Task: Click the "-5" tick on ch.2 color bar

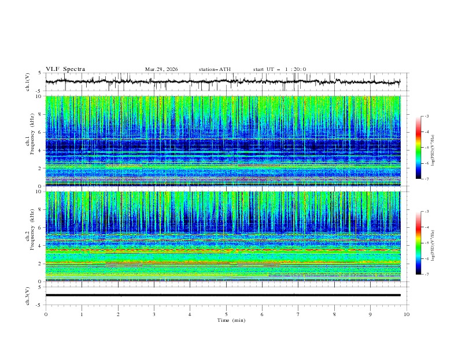Action: [427, 243]
